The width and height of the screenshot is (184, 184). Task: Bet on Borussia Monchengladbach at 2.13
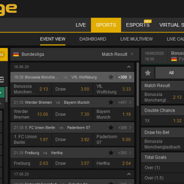pyautogui.click(x=31, y=89)
